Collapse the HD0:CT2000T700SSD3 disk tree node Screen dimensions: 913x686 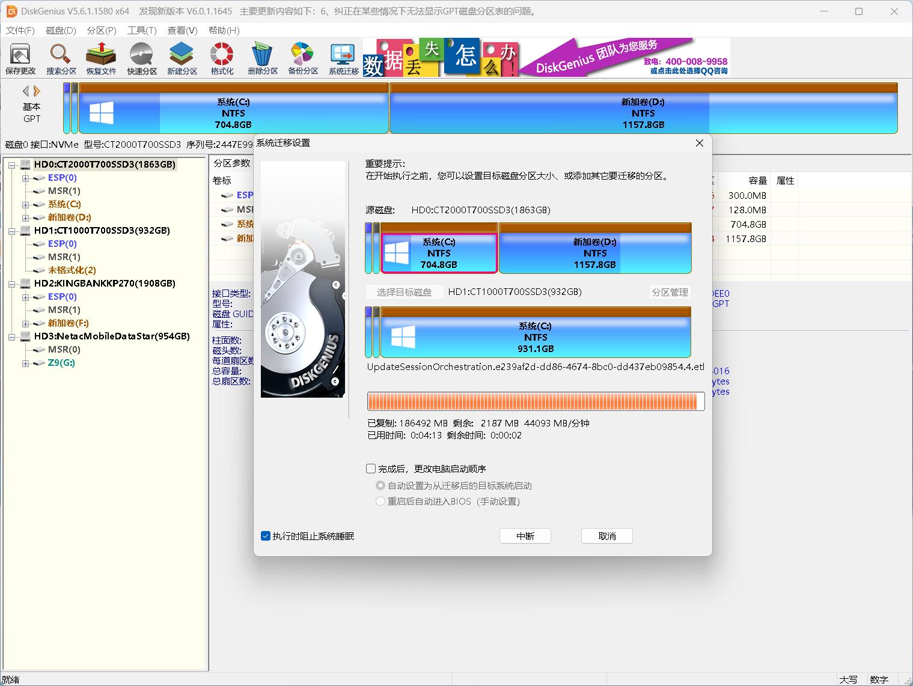[12, 165]
